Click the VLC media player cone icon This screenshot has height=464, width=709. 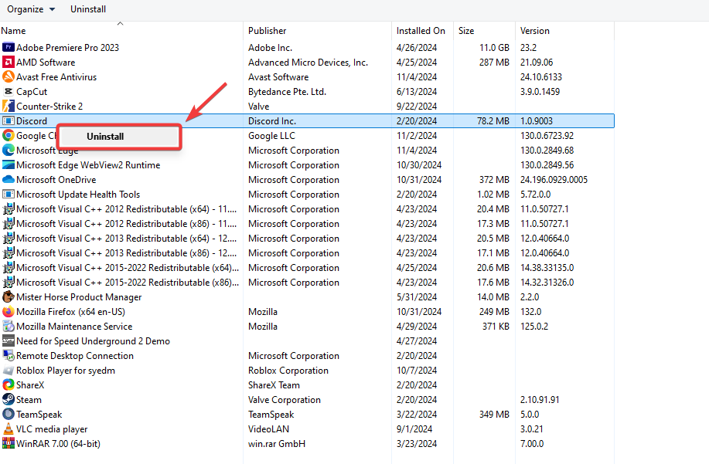(x=9, y=429)
